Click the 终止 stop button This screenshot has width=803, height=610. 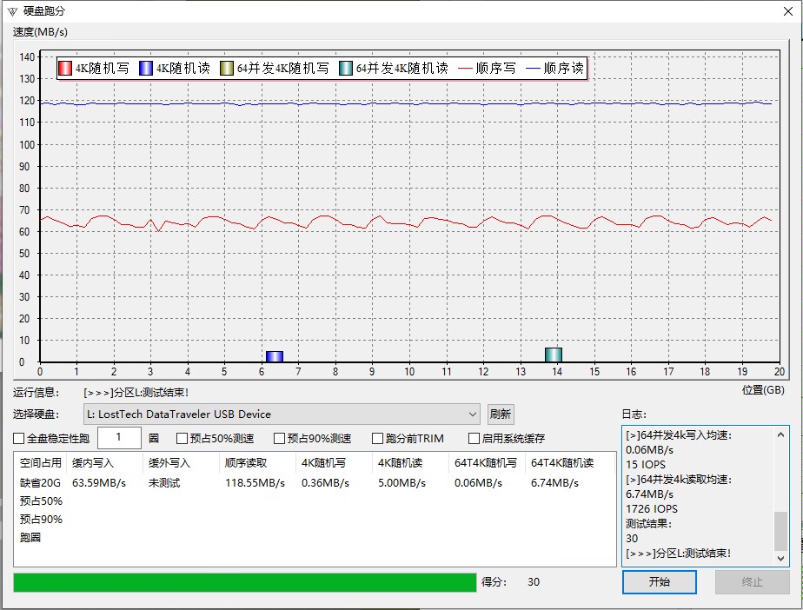click(752, 582)
